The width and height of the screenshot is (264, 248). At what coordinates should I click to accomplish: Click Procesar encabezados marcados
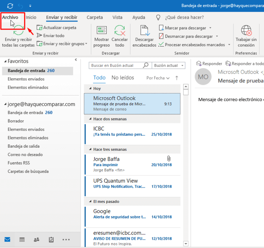pyautogui.click(x=192, y=45)
